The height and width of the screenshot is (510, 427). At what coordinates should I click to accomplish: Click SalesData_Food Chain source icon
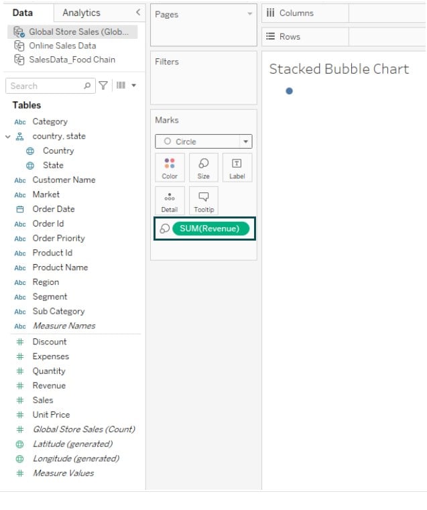19,60
